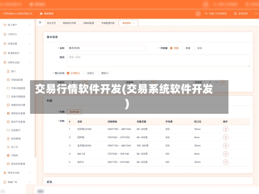Screen dimensions: 259x194
Task: Toggle the 借咬口 checkbox
Action: [x=98, y=73]
